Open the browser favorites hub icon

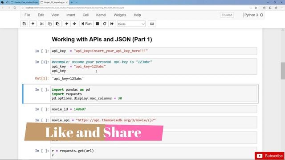click(x=264, y=8)
